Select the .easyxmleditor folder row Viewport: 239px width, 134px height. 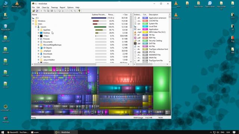pyautogui.click(x=81, y=60)
